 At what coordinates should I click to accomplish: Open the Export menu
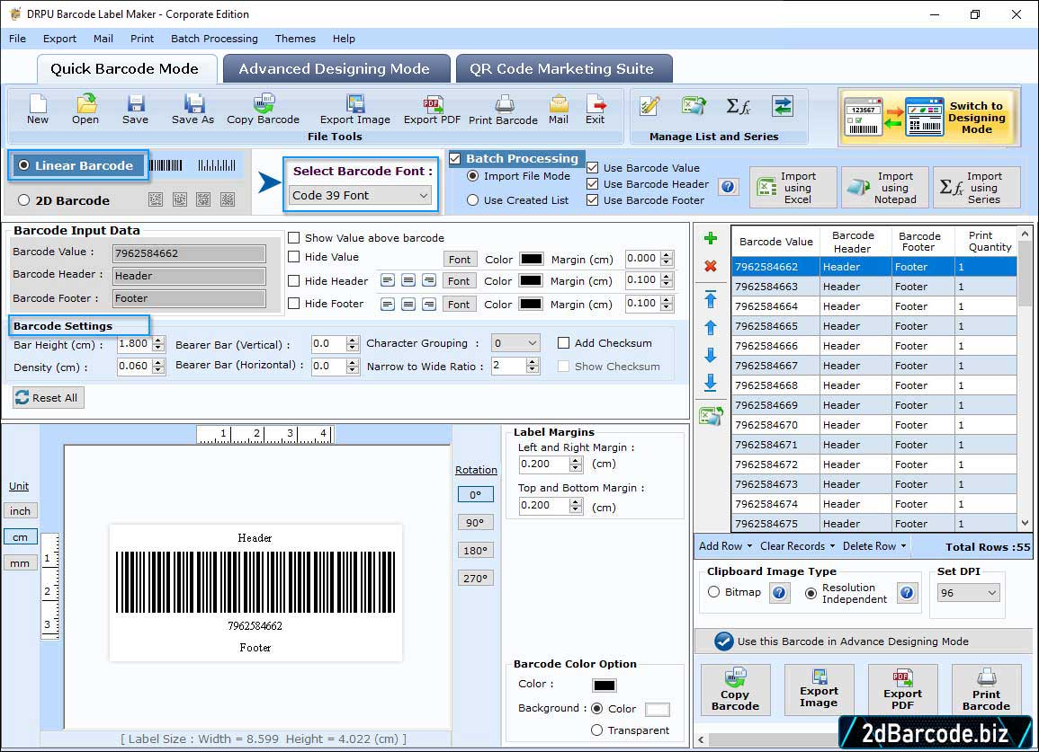[x=59, y=39]
